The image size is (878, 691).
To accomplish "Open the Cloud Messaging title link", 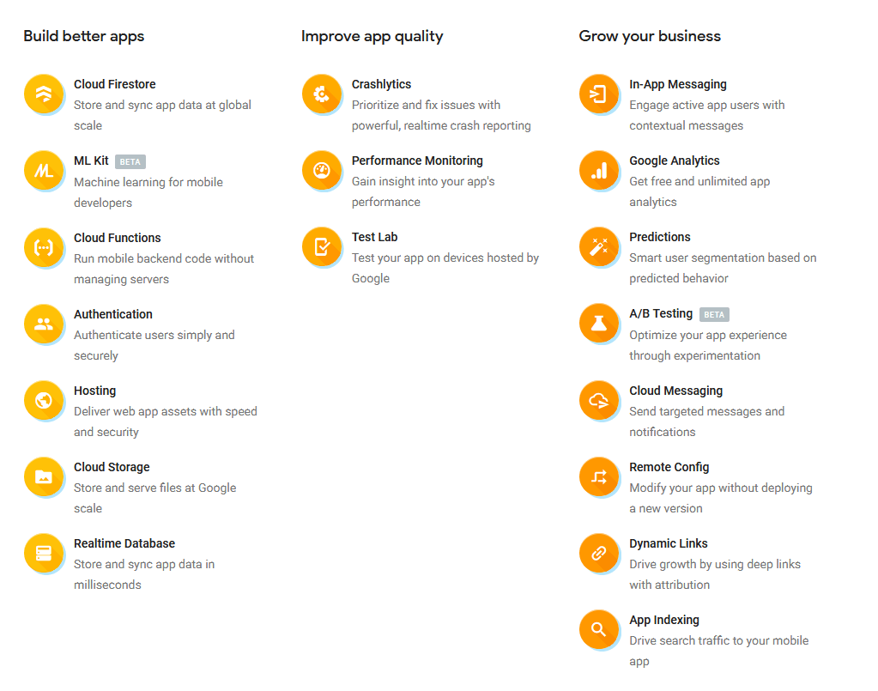I will pos(675,391).
